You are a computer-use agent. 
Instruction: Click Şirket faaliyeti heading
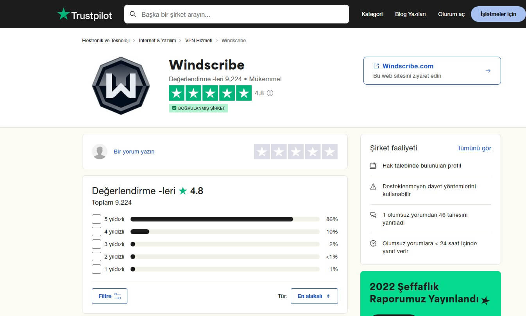394,148
